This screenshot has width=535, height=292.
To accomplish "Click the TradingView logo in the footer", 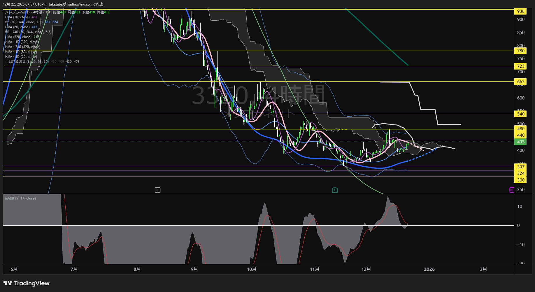I will tap(27, 283).
